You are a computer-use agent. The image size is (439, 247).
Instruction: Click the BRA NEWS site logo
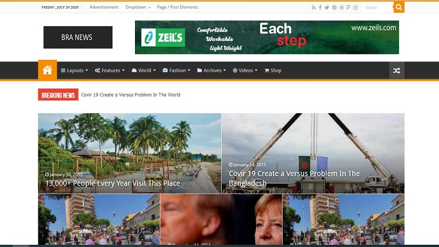point(77,37)
